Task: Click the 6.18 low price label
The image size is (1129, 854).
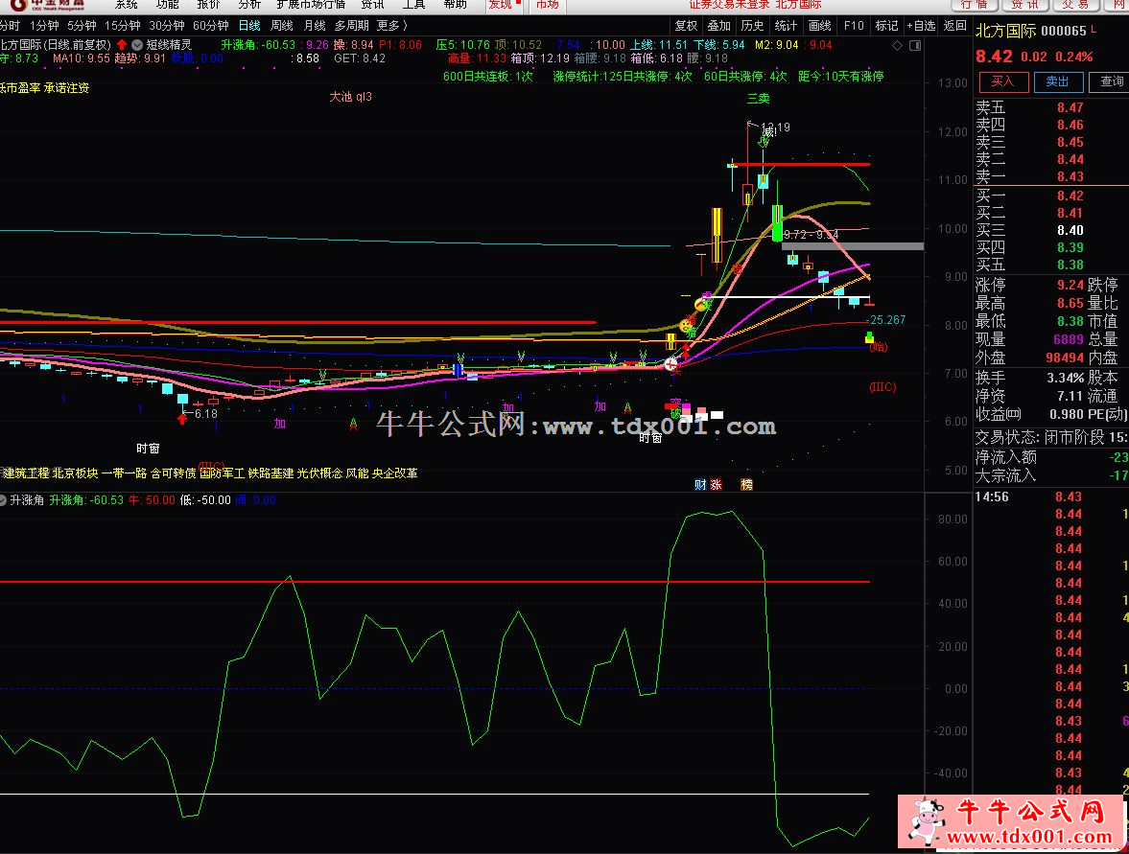Action: pos(206,414)
